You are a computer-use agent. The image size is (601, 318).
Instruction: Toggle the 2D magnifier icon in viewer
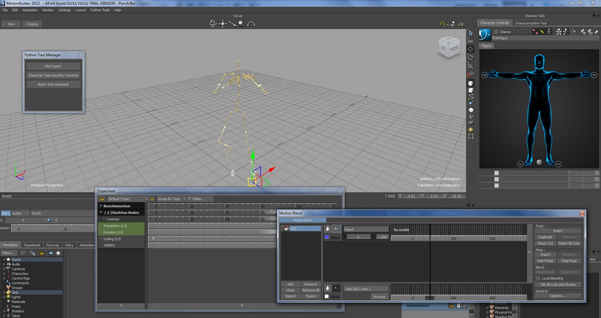point(453,24)
